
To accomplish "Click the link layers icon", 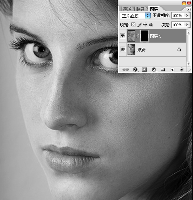I will pos(125,70).
